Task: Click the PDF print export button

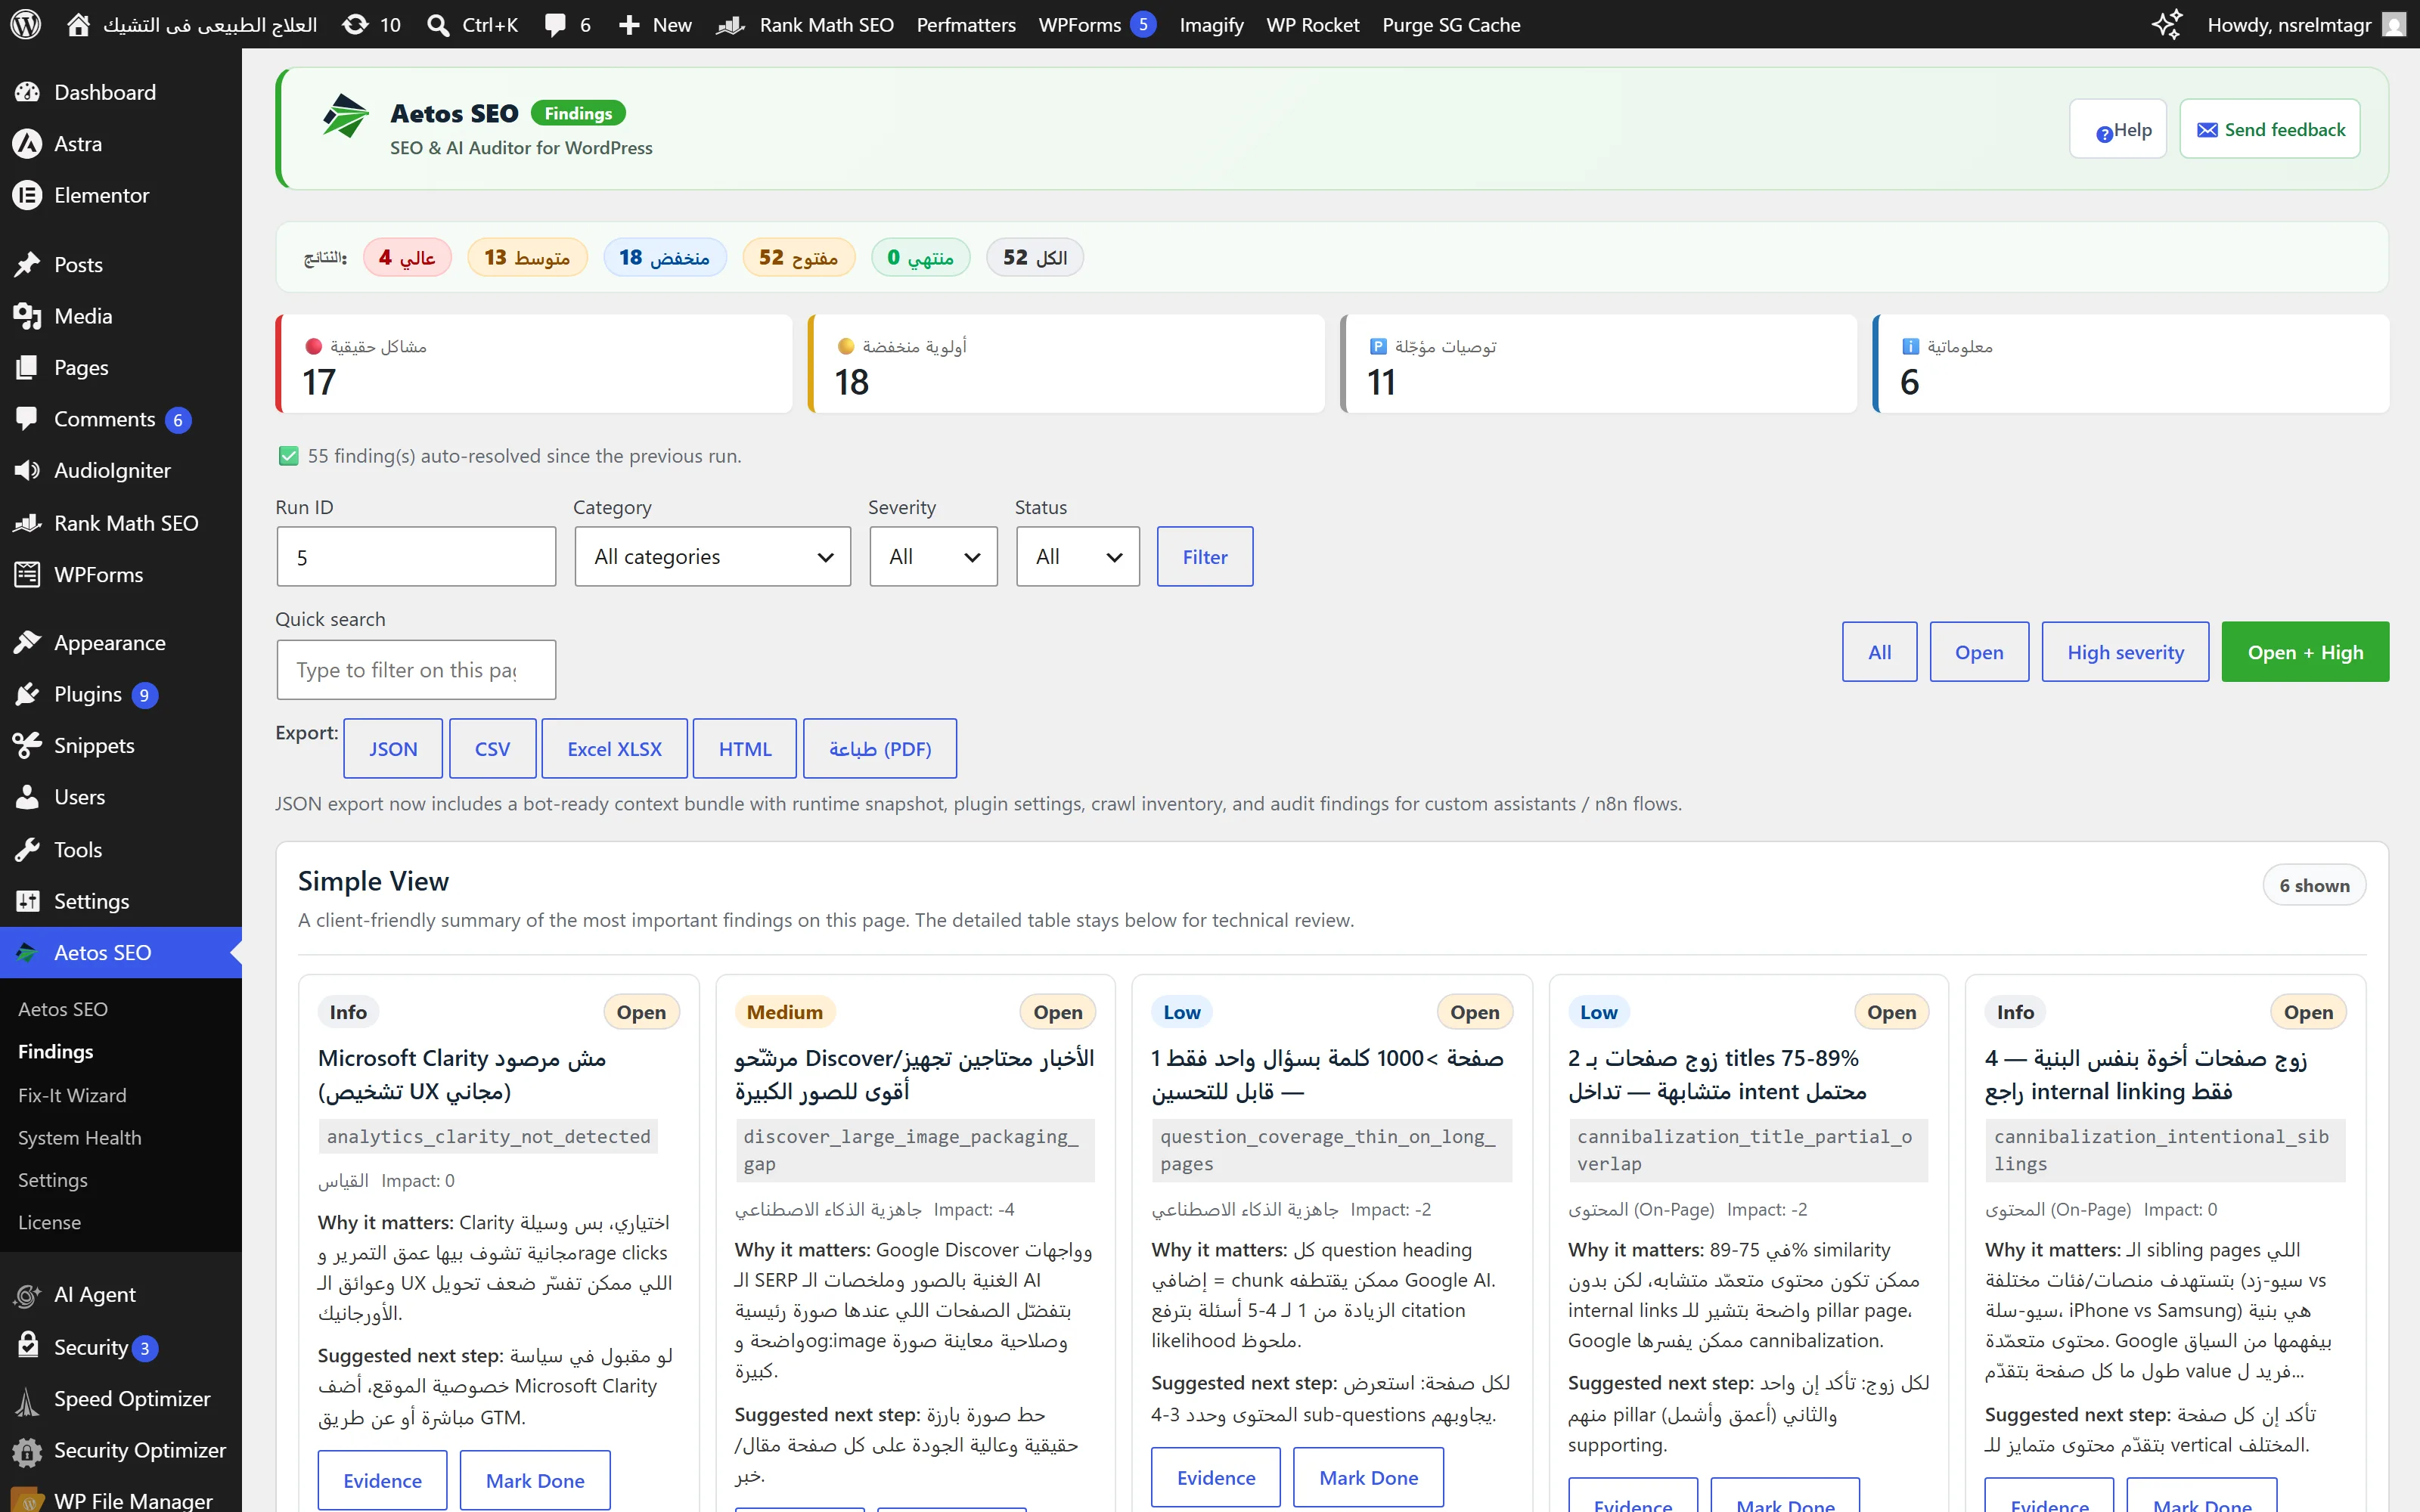Action: coord(880,748)
